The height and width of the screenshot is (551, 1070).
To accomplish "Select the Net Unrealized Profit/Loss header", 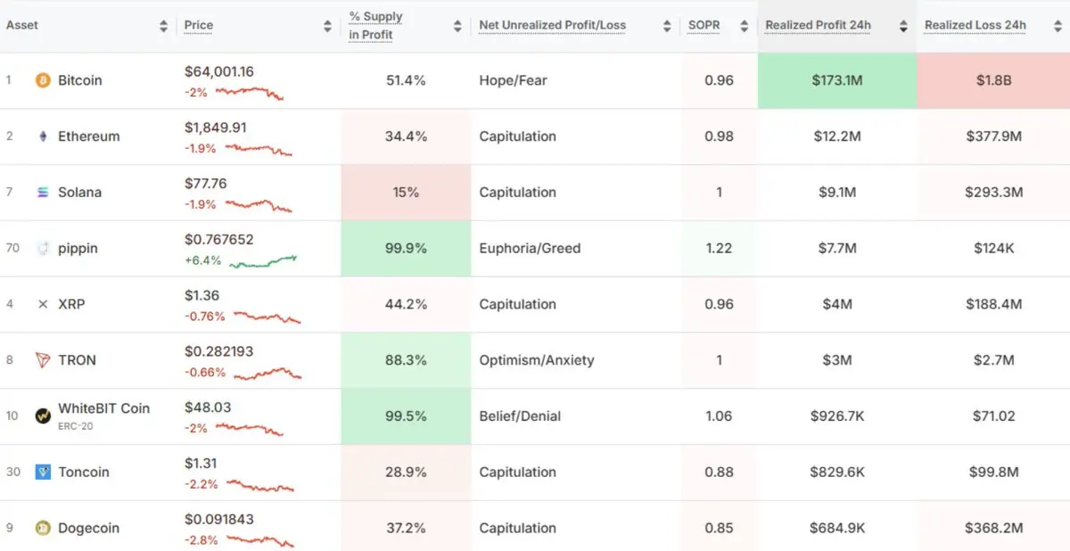I will 552,25.
